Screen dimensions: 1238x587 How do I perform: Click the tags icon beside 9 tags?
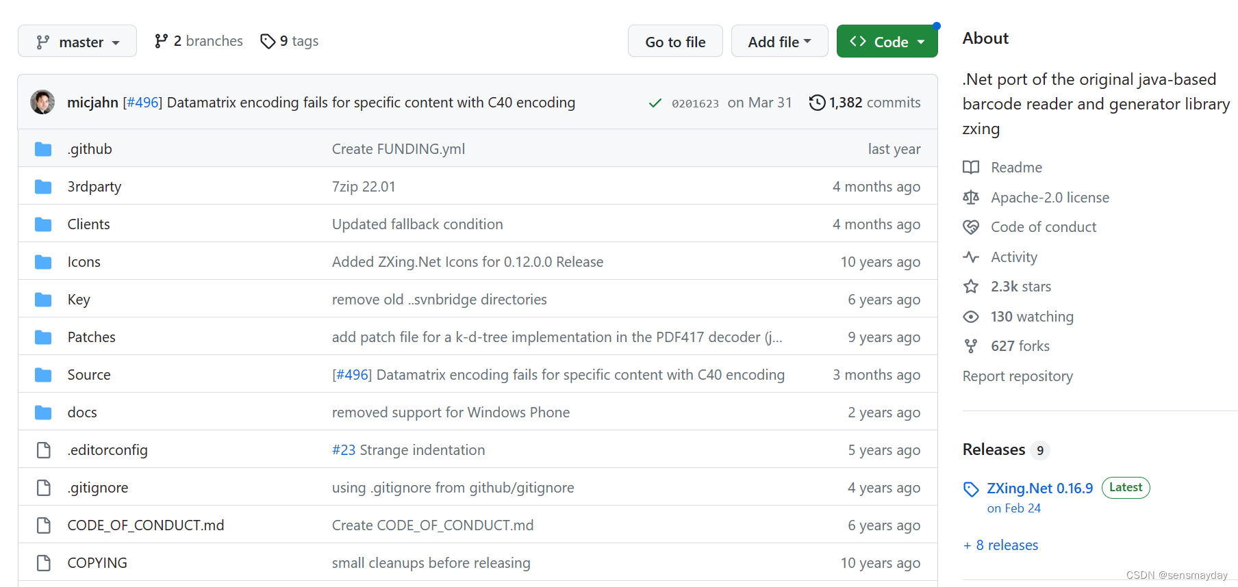click(268, 42)
